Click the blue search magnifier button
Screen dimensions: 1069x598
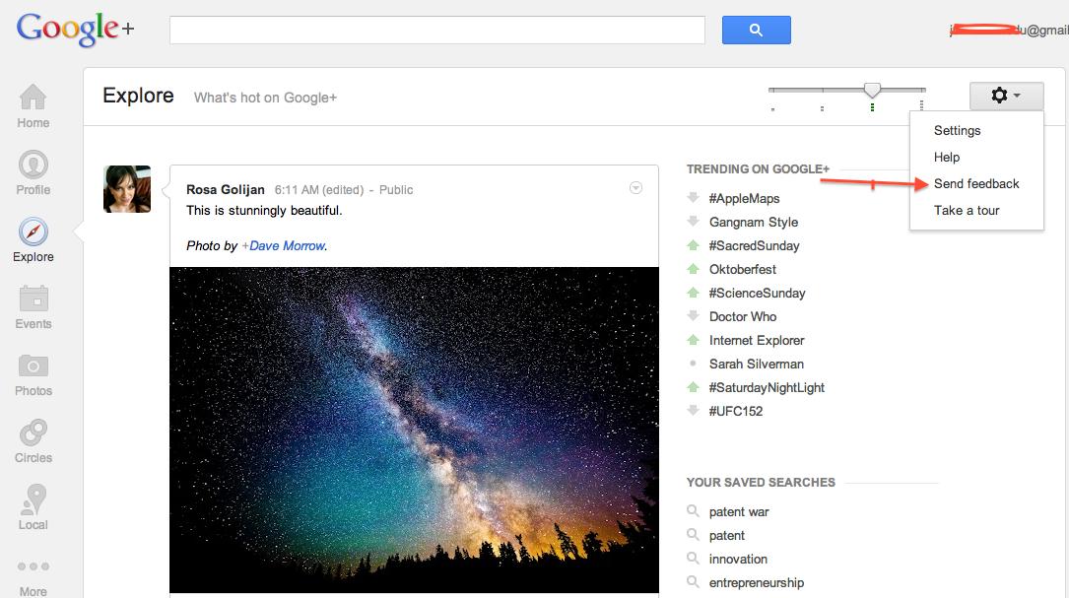[756, 30]
